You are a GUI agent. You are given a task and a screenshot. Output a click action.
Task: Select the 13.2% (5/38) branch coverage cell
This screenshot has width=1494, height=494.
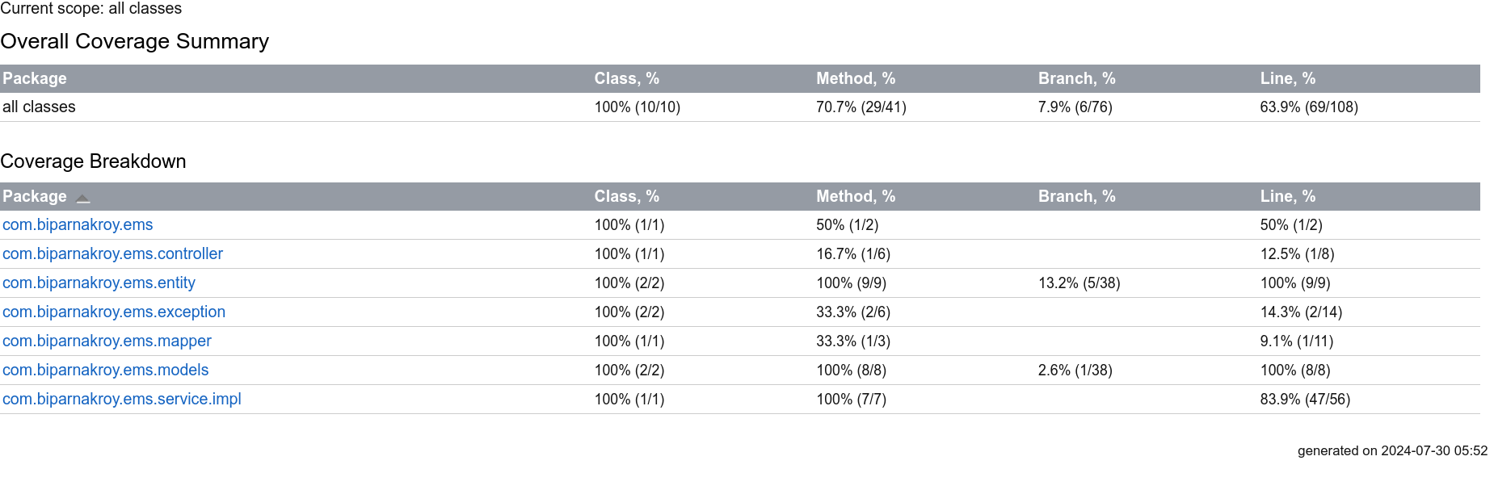[x=1079, y=283]
